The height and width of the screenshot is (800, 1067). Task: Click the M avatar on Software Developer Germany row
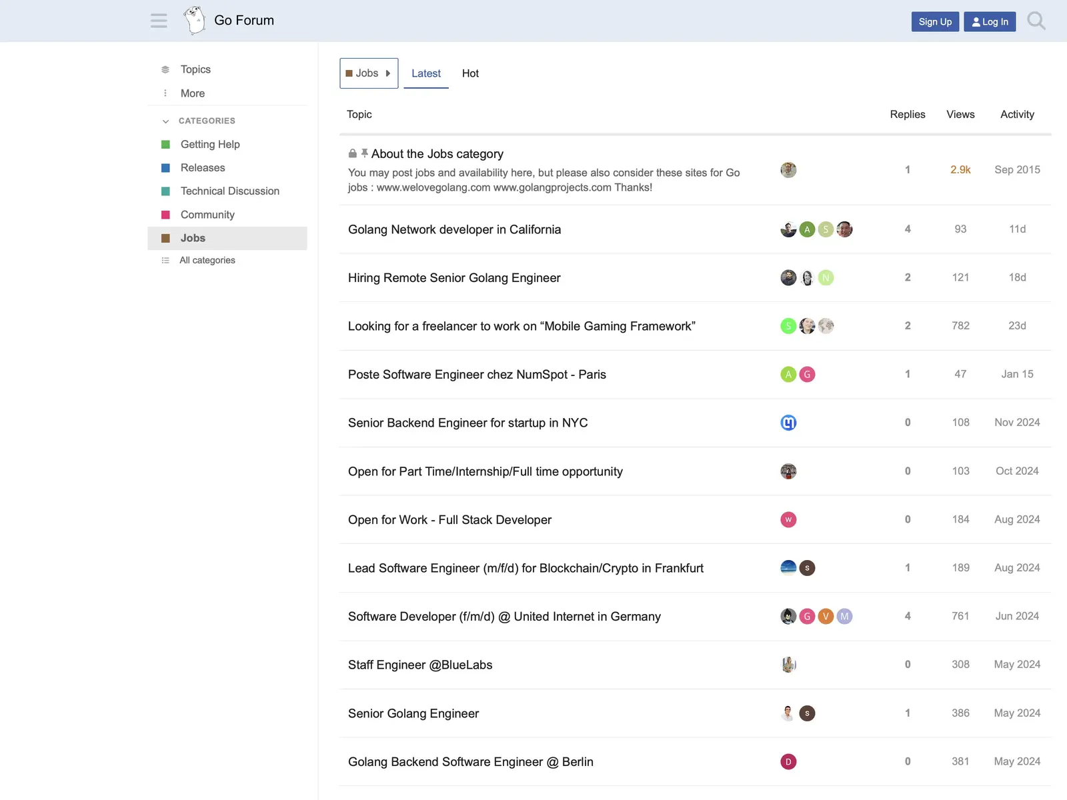844,616
